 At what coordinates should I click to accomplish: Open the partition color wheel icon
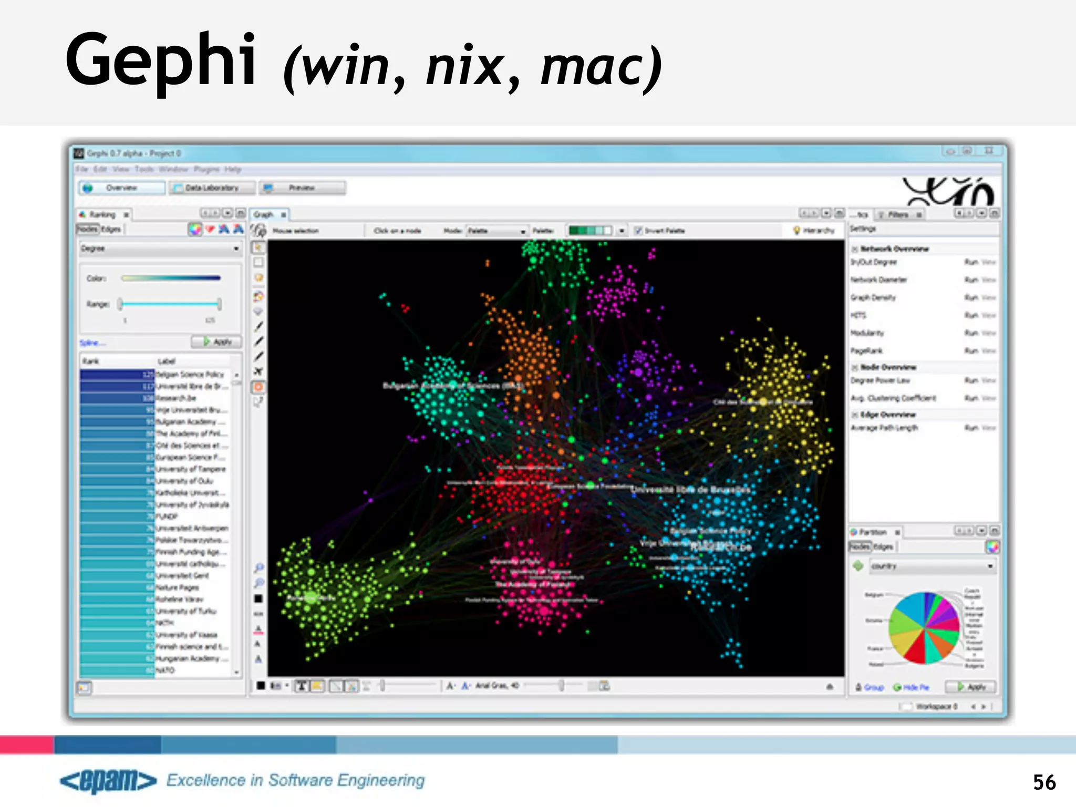[x=992, y=547]
